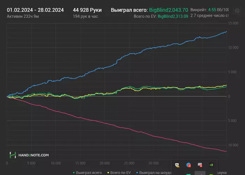Click 'Выиграл всего:' label

[x=129, y=10]
